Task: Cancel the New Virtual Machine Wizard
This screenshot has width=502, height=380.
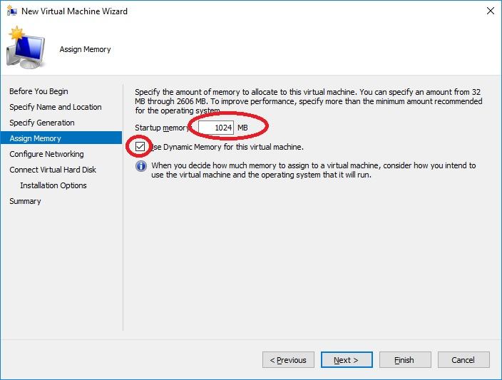Action: [x=463, y=360]
